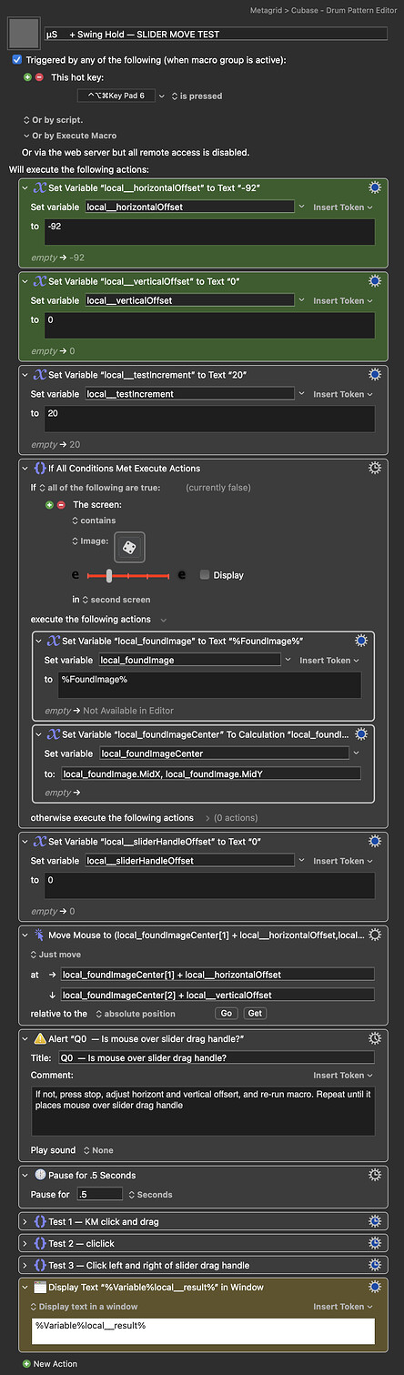This screenshot has height=1375, width=404.
Task: Expand Test 1 — KM click and drag
Action: [x=25, y=1221]
